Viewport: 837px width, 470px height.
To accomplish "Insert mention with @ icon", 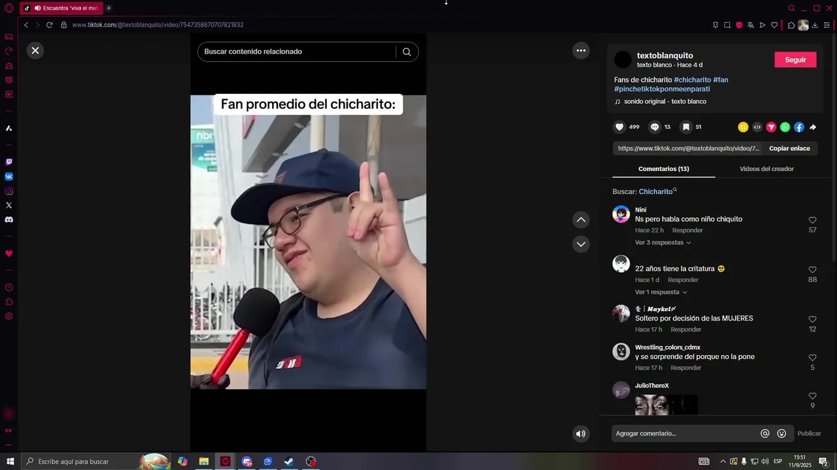I will (765, 433).
